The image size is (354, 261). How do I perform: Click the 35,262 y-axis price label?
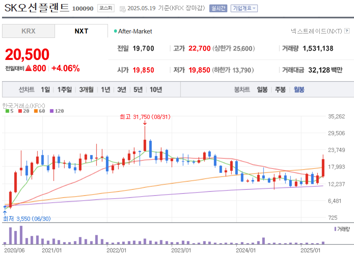point(336,116)
